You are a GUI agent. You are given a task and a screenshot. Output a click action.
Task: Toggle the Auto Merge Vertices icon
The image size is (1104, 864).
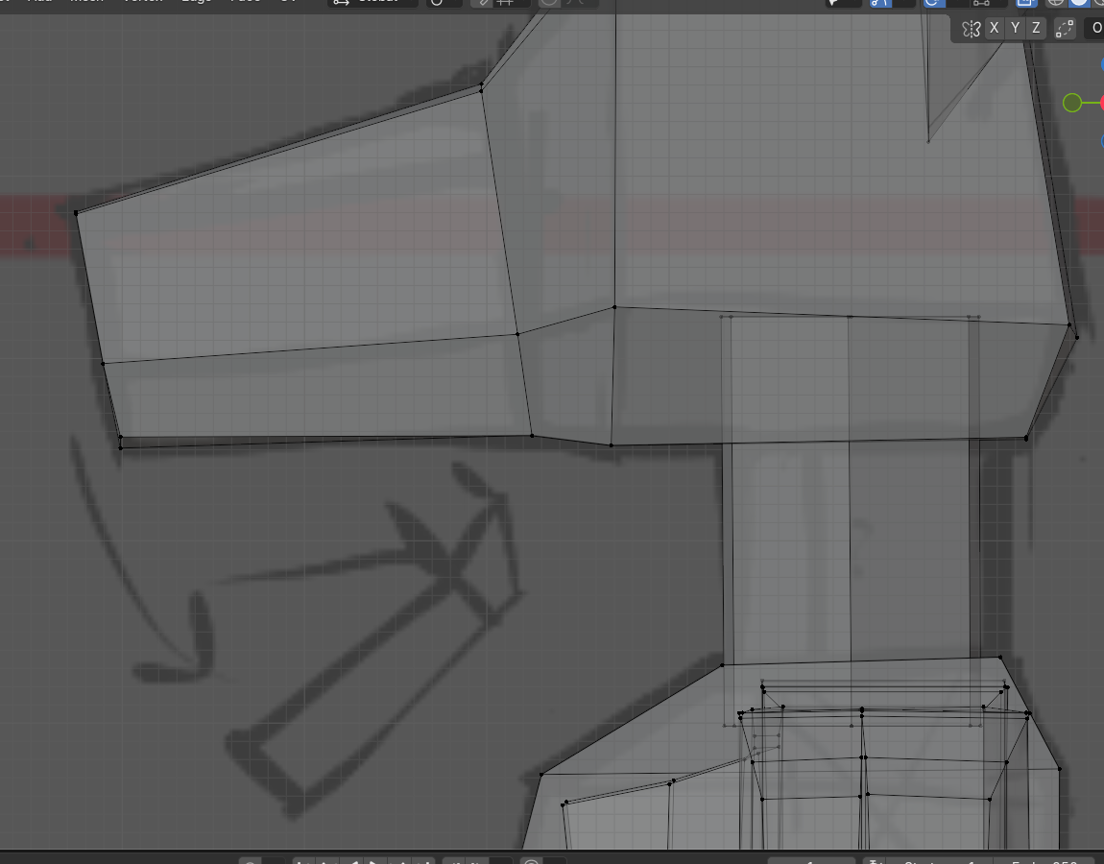click(1065, 29)
